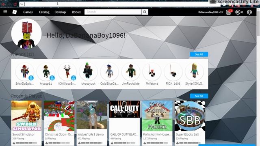Click the browser reload button
The height and width of the screenshot is (146, 260).
click(x=15, y=4)
